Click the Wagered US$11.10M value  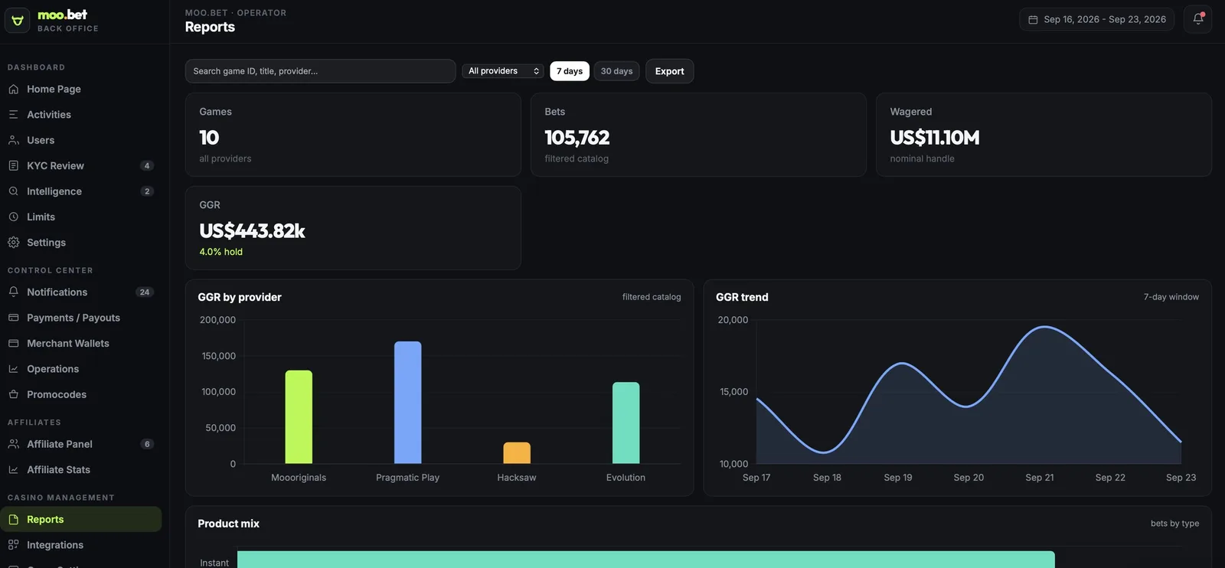point(935,138)
